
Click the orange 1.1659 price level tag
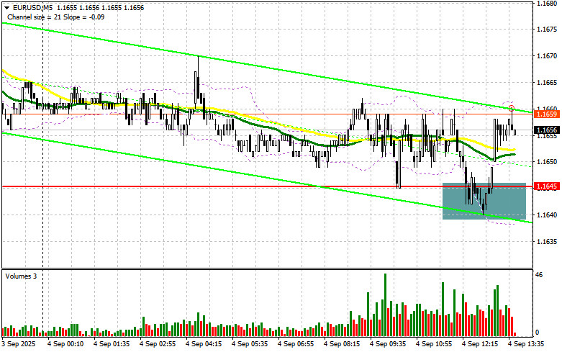pos(547,114)
